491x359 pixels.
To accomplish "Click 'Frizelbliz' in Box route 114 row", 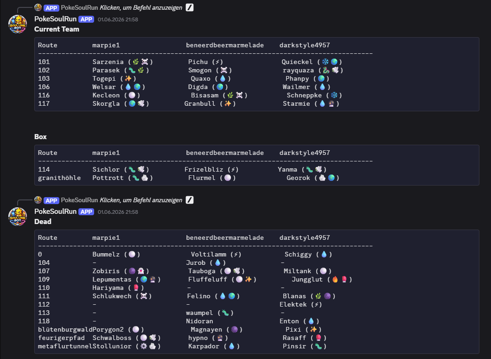I will pos(204,169).
